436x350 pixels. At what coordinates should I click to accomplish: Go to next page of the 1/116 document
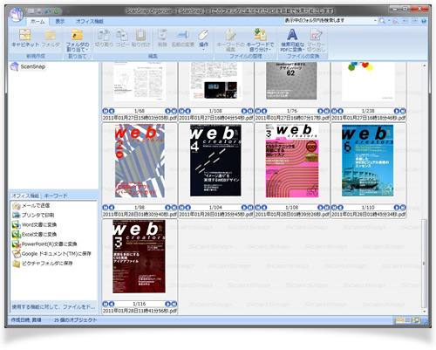click(x=167, y=304)
